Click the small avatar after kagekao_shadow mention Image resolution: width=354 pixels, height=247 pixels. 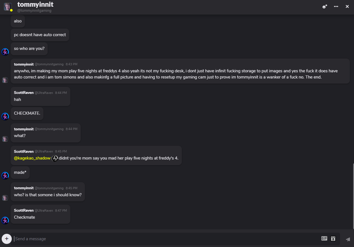point(55,158)
